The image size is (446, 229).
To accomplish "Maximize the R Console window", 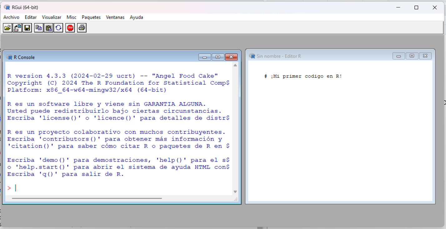I will click(218, 57).
